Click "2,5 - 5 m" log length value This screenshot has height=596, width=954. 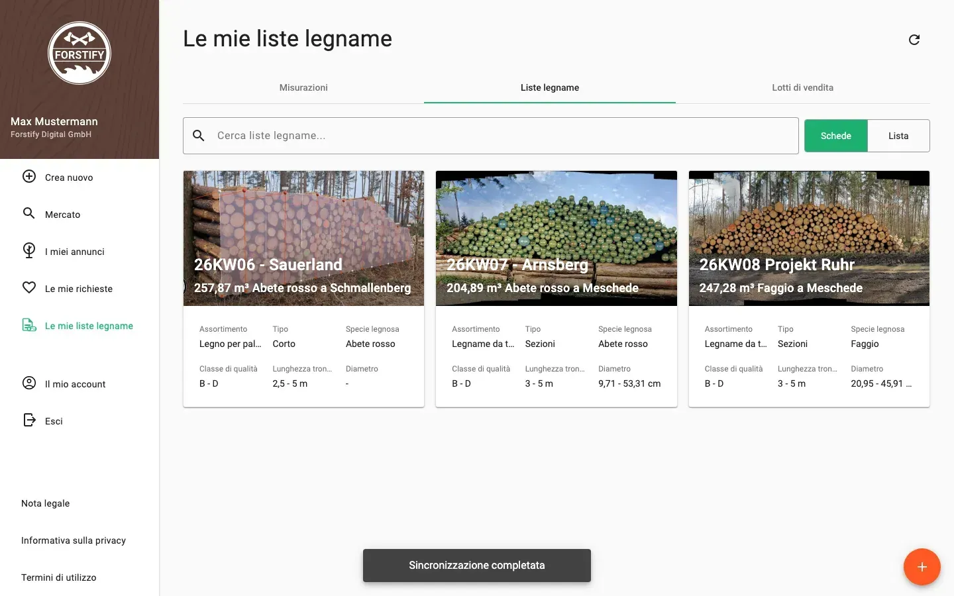click(290, 383)
